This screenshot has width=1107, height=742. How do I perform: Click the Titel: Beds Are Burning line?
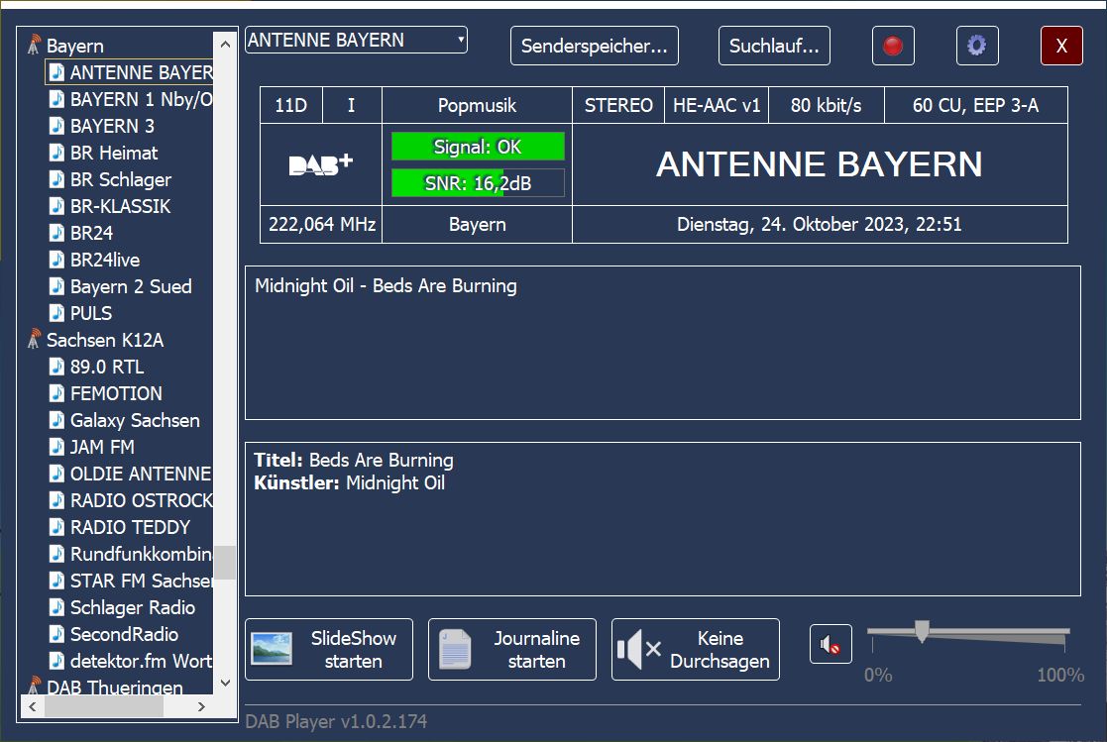354,461
